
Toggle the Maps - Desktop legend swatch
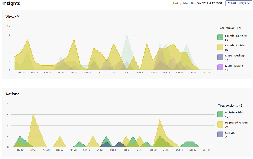(x=220, y=57)
